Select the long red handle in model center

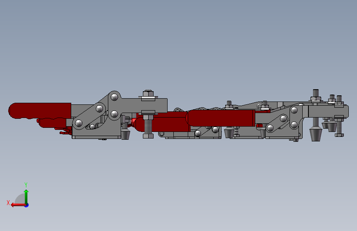click(x=220, y=118)
